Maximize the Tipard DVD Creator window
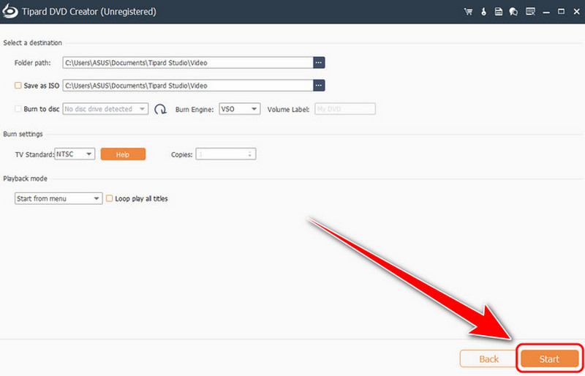This screenshot has height=376, width=585. (x=561, y=12)
